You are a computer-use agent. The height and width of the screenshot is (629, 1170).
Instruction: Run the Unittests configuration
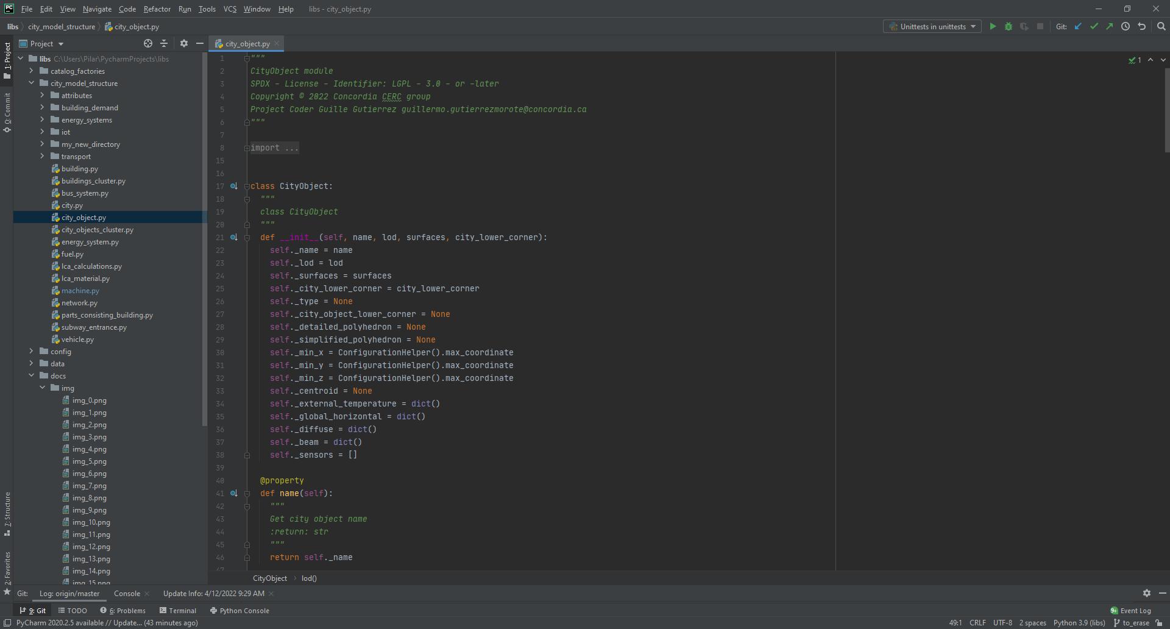coord(993,26)
